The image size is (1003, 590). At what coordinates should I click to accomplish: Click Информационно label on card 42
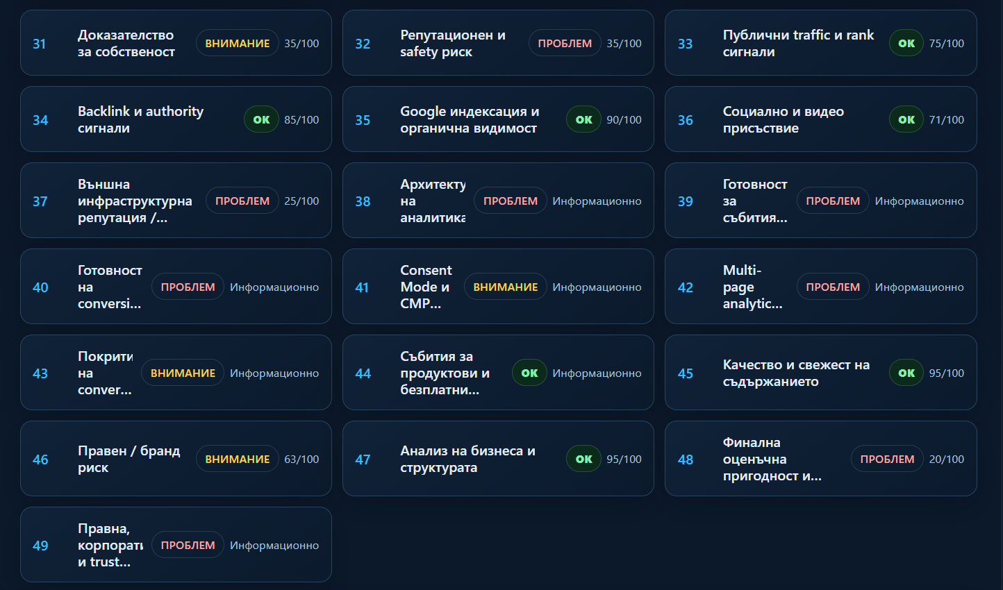(x=919, y=287)
